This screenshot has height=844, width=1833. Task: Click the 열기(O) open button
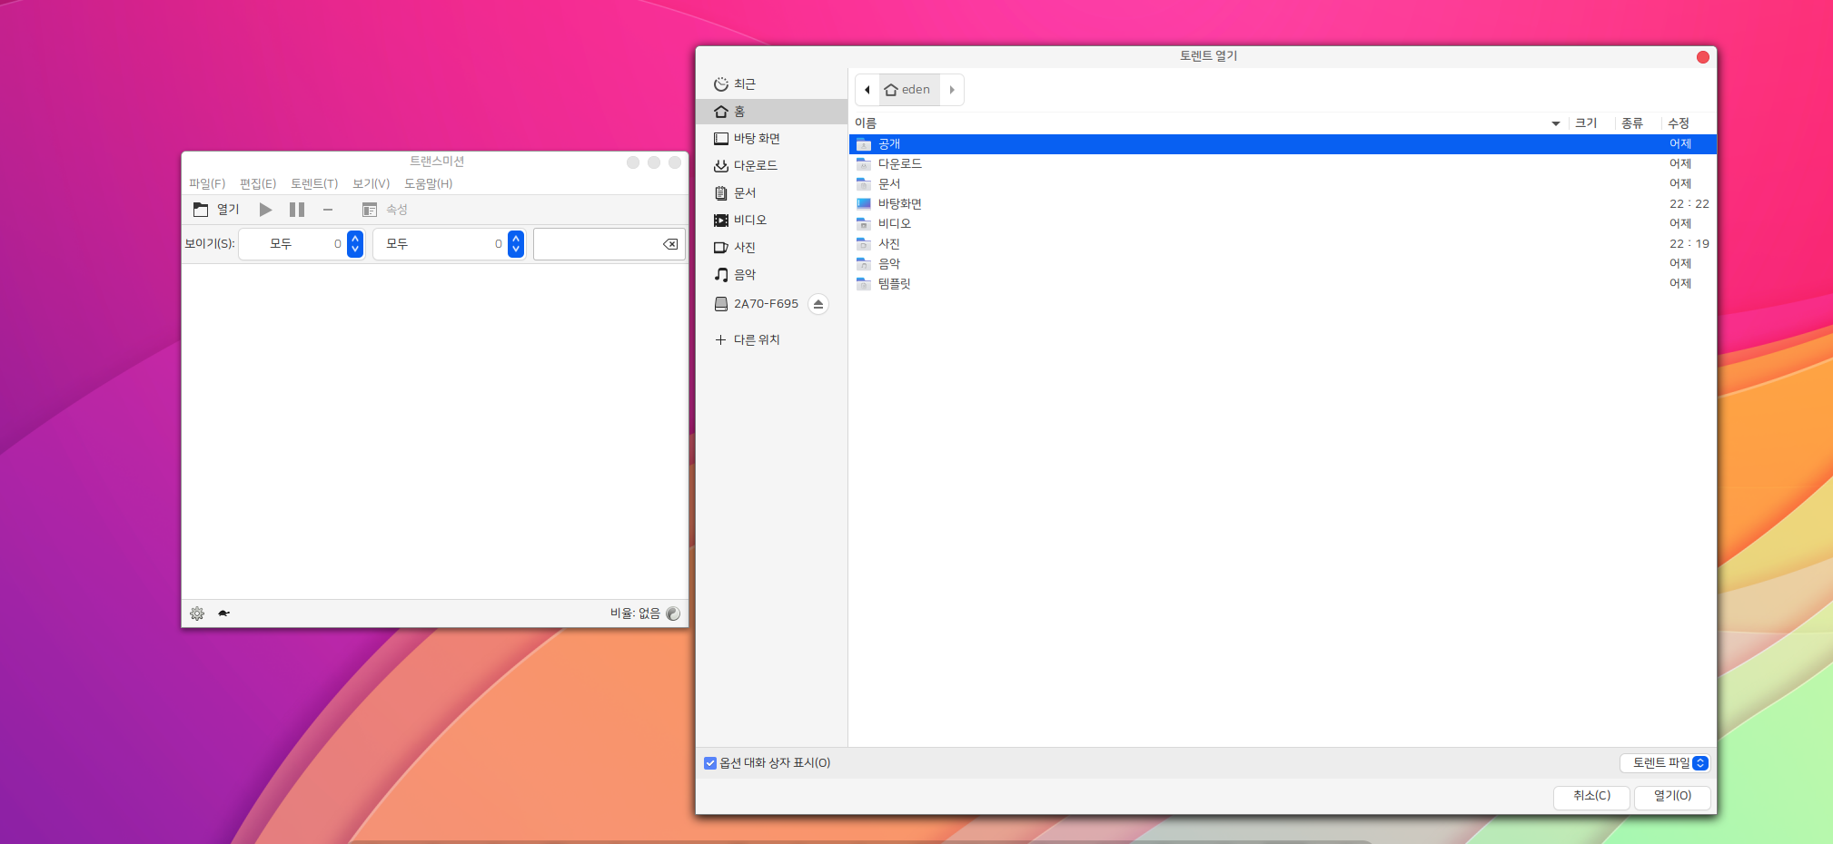pyautogui.click(x=1672, y=796)
